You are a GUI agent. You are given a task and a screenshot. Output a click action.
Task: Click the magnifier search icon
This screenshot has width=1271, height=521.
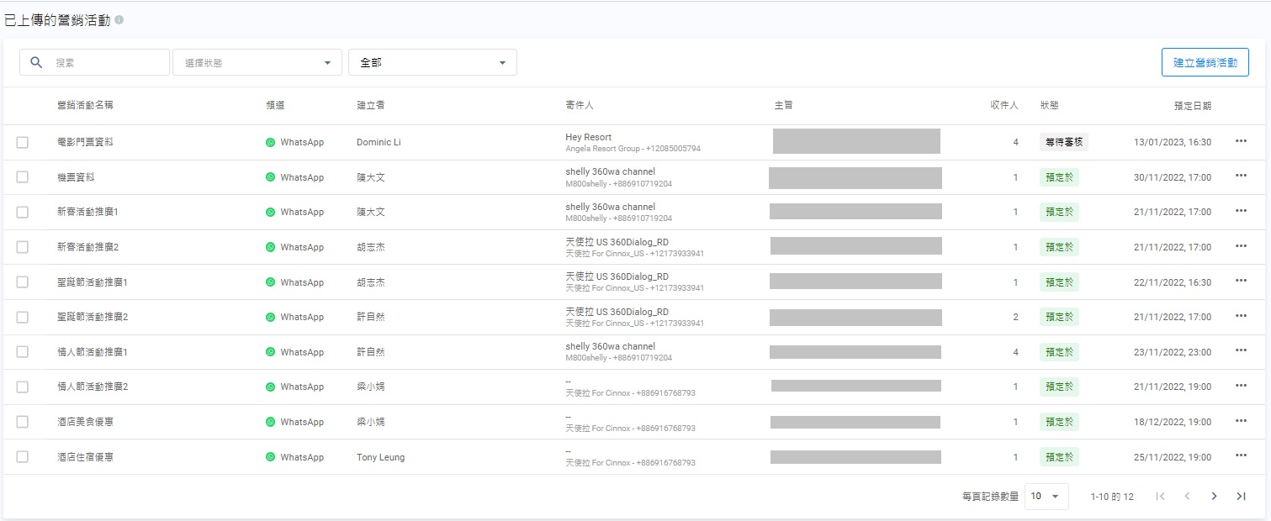tap(36, 62)
